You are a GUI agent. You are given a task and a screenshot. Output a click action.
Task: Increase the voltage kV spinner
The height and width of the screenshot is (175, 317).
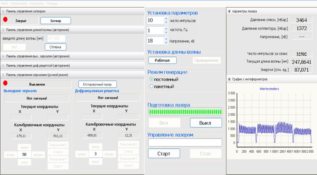(x=166, y=39)
